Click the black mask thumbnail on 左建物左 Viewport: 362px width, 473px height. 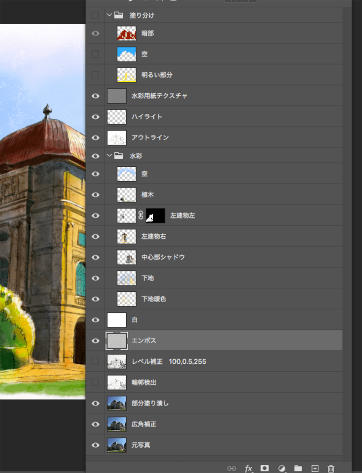point(155,216)
